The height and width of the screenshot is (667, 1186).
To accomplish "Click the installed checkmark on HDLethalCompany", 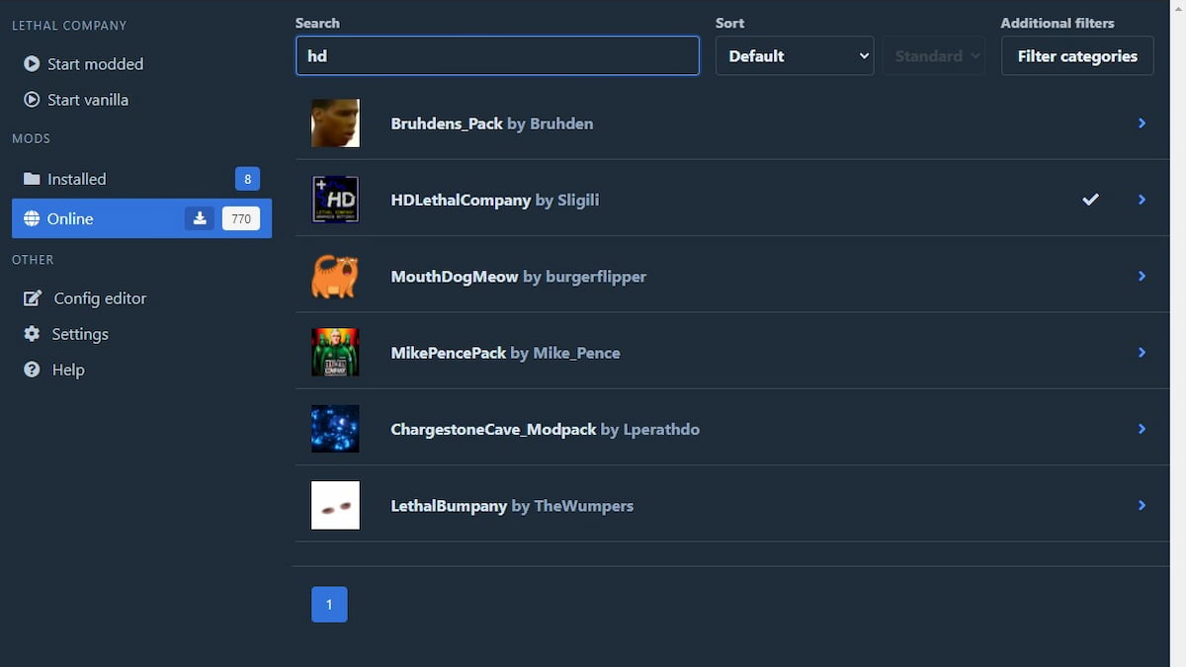I will [1090, 200].
